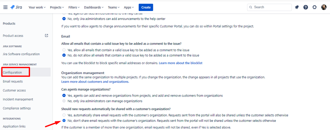330x130 pixels.
Task: Click the 'Products' sidebar heading
Action: click(9, 23)
